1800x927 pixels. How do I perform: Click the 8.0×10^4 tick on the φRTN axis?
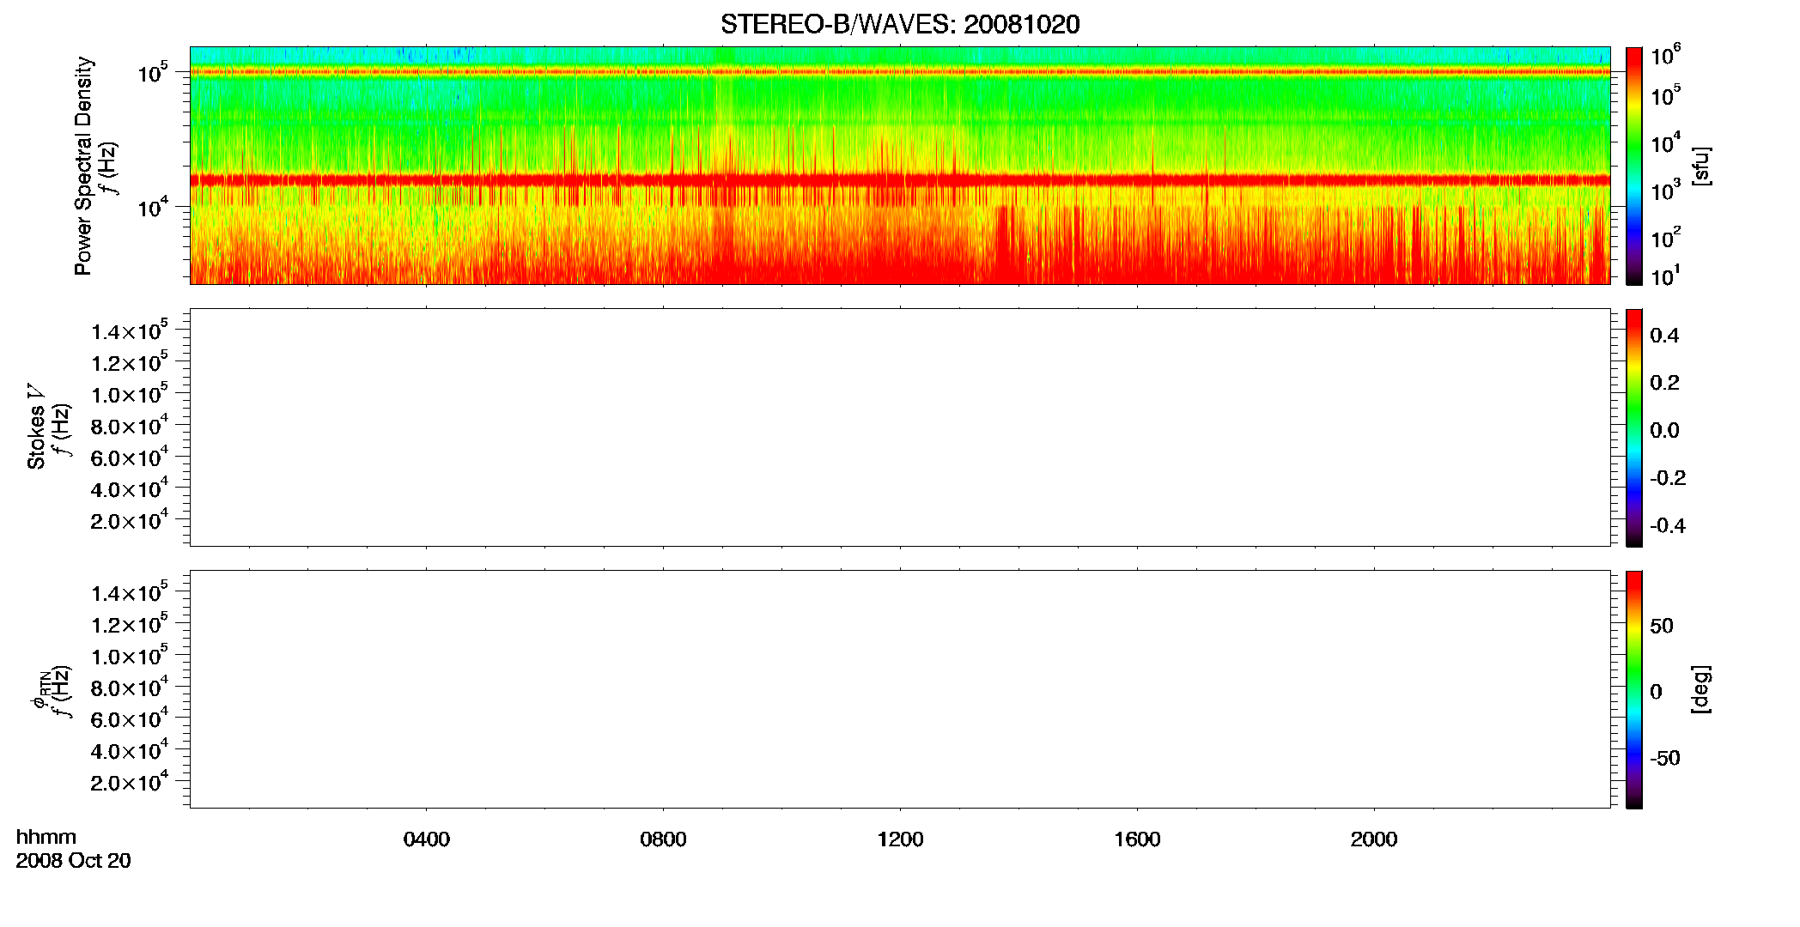(x=130, y=688)
